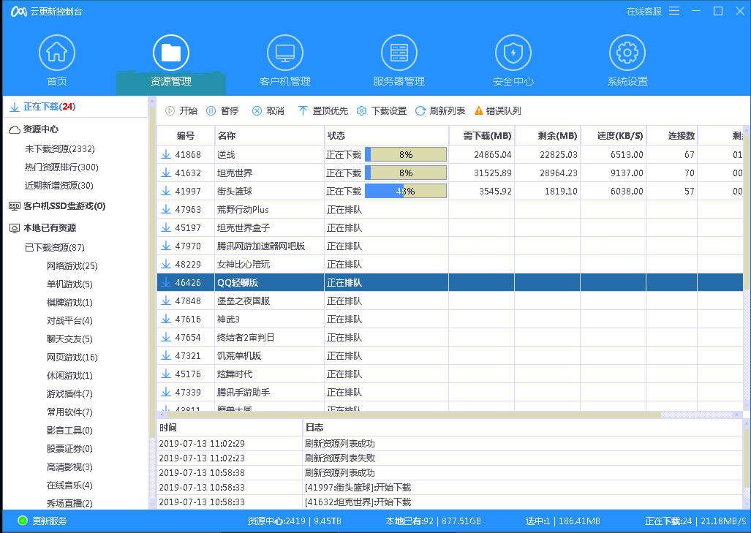Sort by 状态 column header

tap(387, 135)
